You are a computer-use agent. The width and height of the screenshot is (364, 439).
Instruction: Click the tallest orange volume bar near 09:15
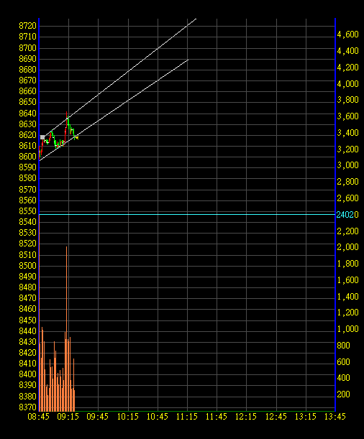(x=66, y=328)
